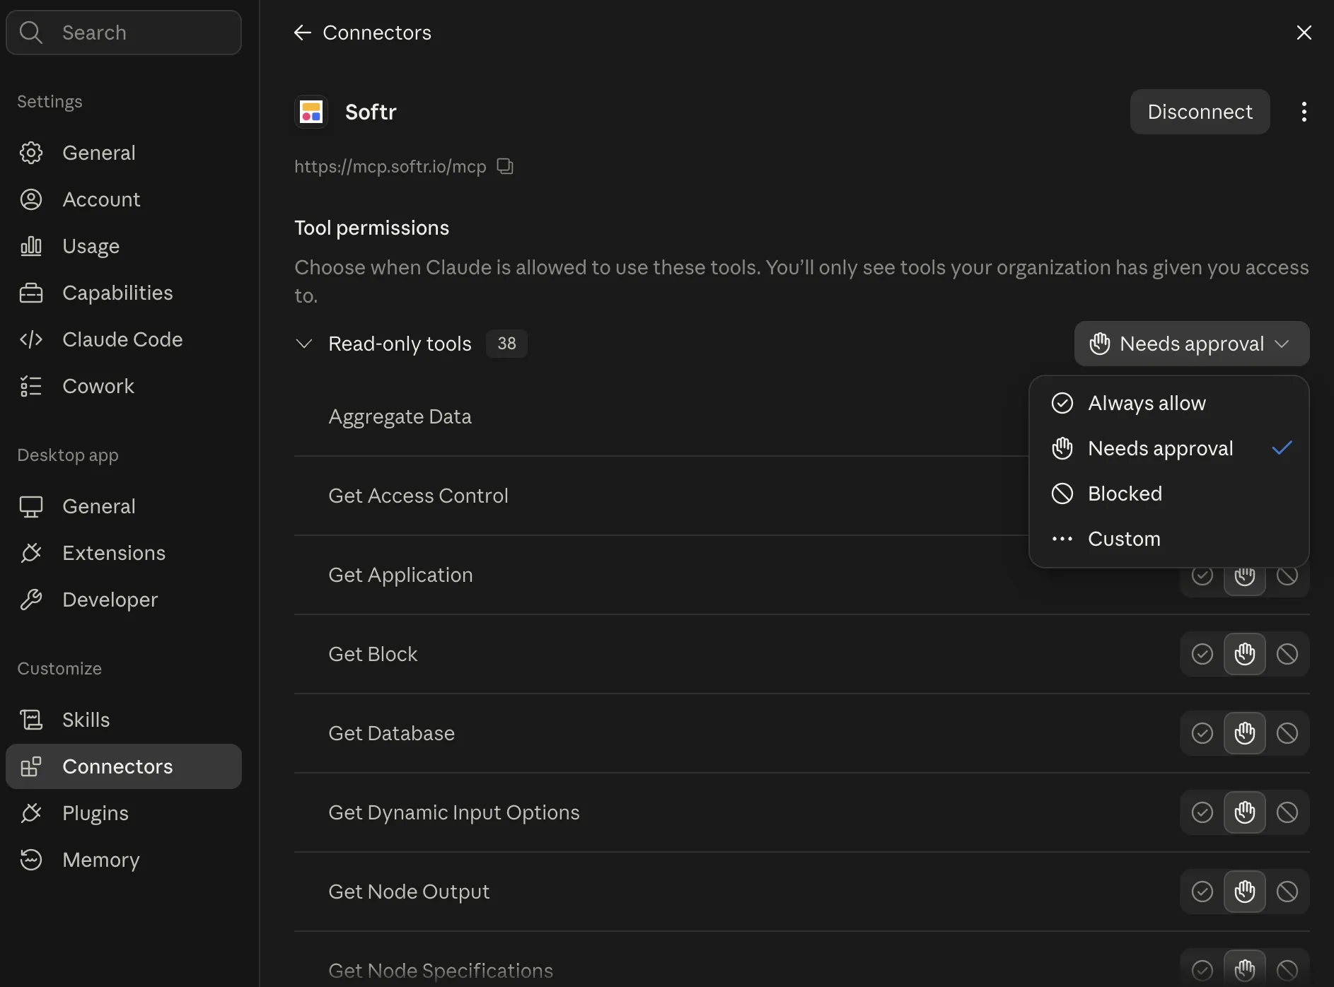Click the search magnifier icon
Screen dimensions: 1334x987
(31, 33)
